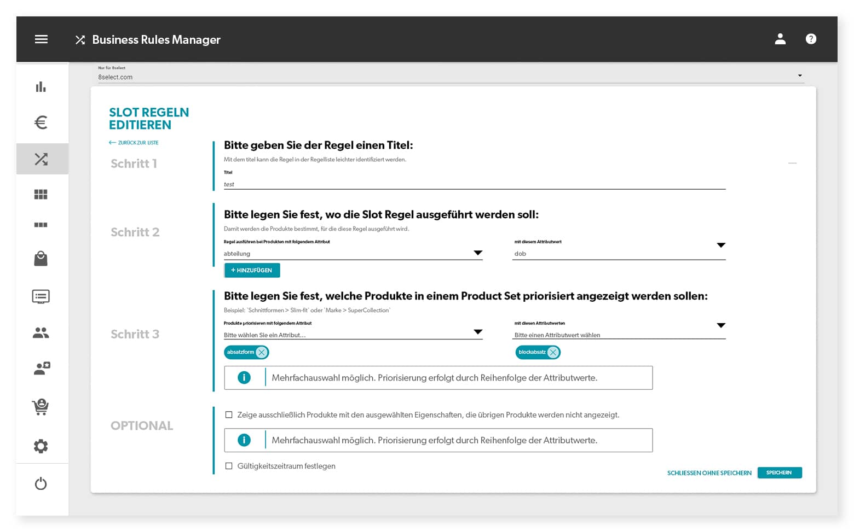Click the settings gear sidebar icon
Viewport: 854px width, 532px height.
41,446
